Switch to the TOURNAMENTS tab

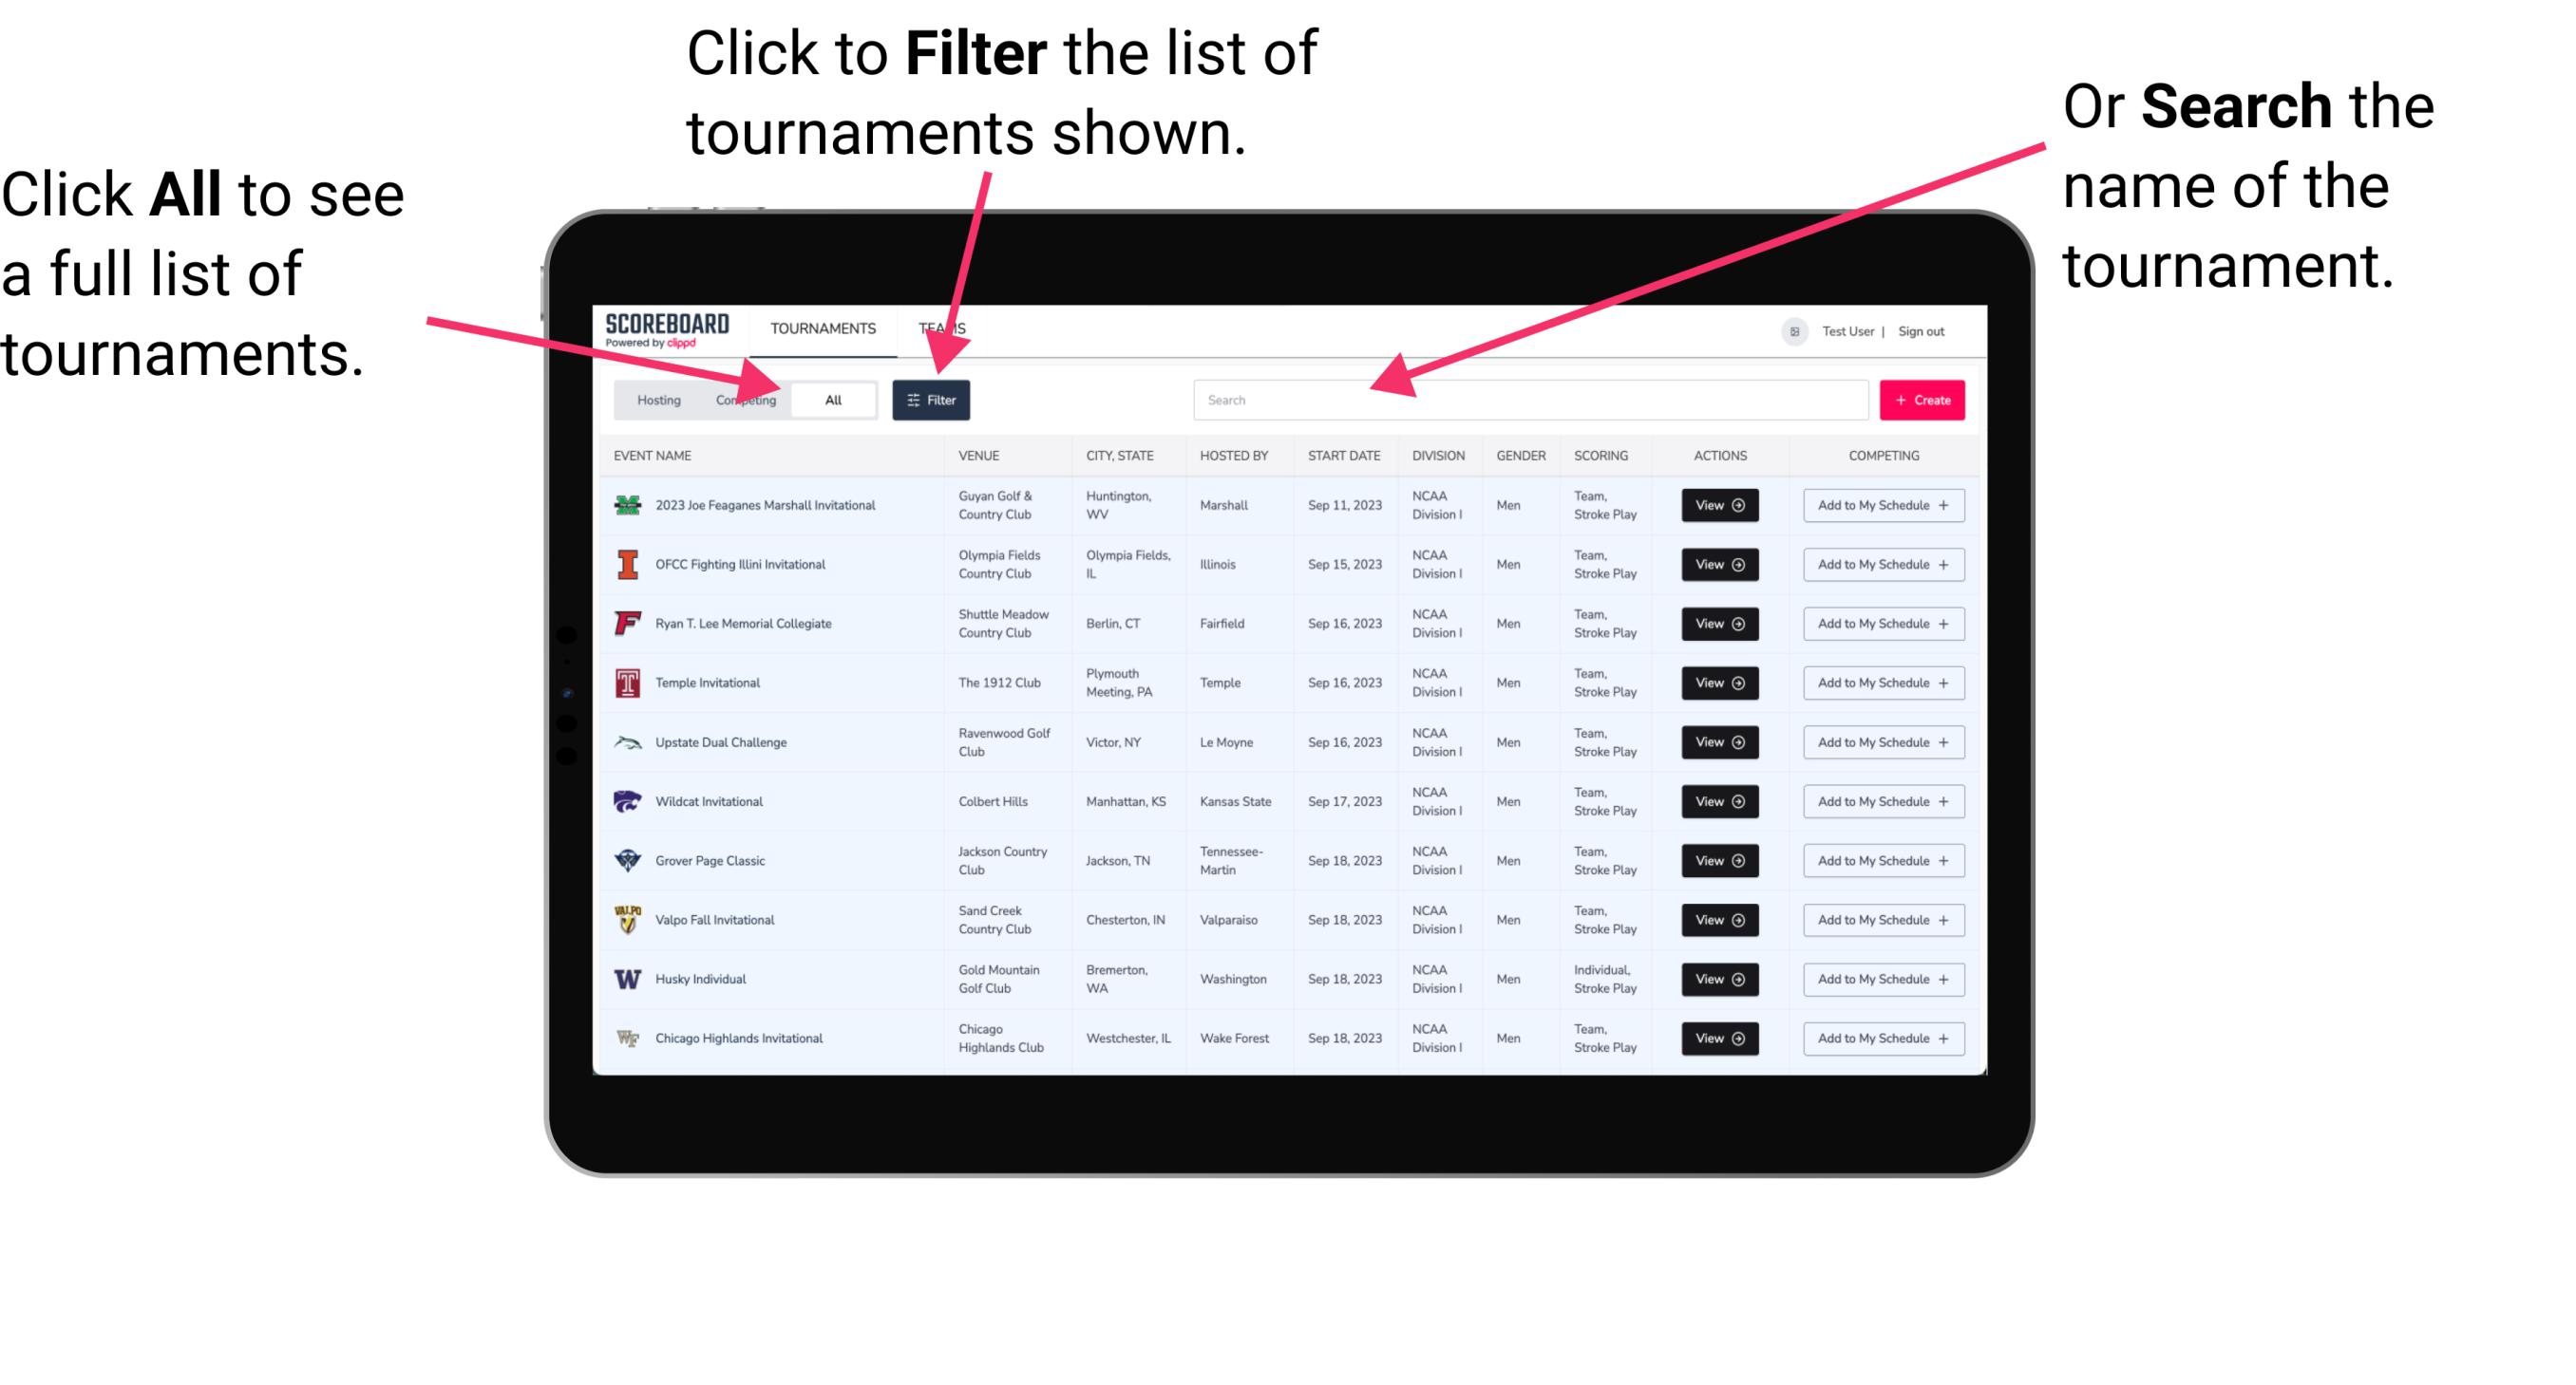click(821, 328)
